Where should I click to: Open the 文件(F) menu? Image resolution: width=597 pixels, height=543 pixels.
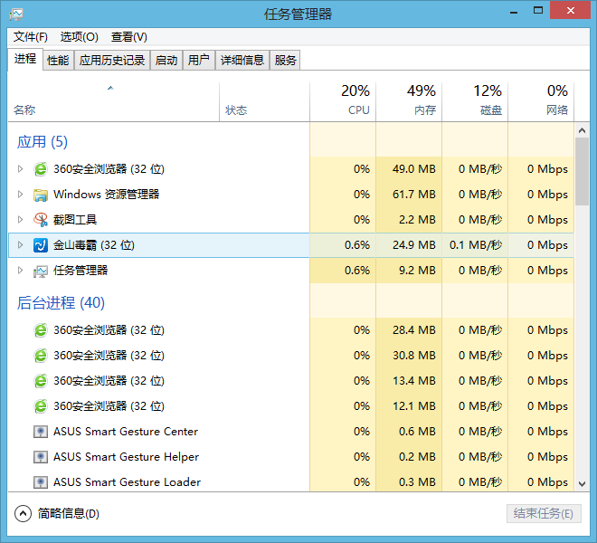(31, 37)
